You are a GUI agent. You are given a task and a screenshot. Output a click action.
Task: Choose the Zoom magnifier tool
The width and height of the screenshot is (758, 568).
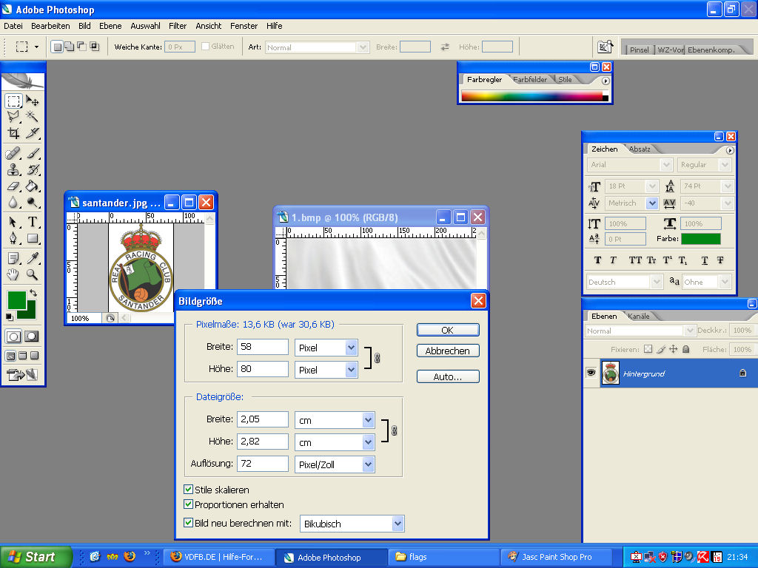click(33, 274)
